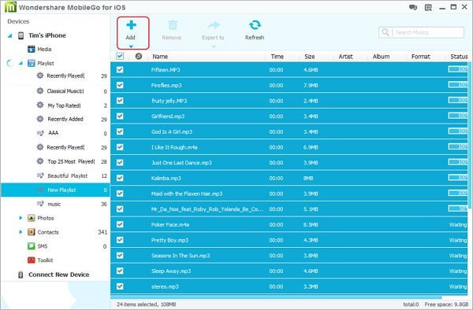Expand the Photos tree arrow
The width and height of the screenshot is (473, 310).
point(20,218)
